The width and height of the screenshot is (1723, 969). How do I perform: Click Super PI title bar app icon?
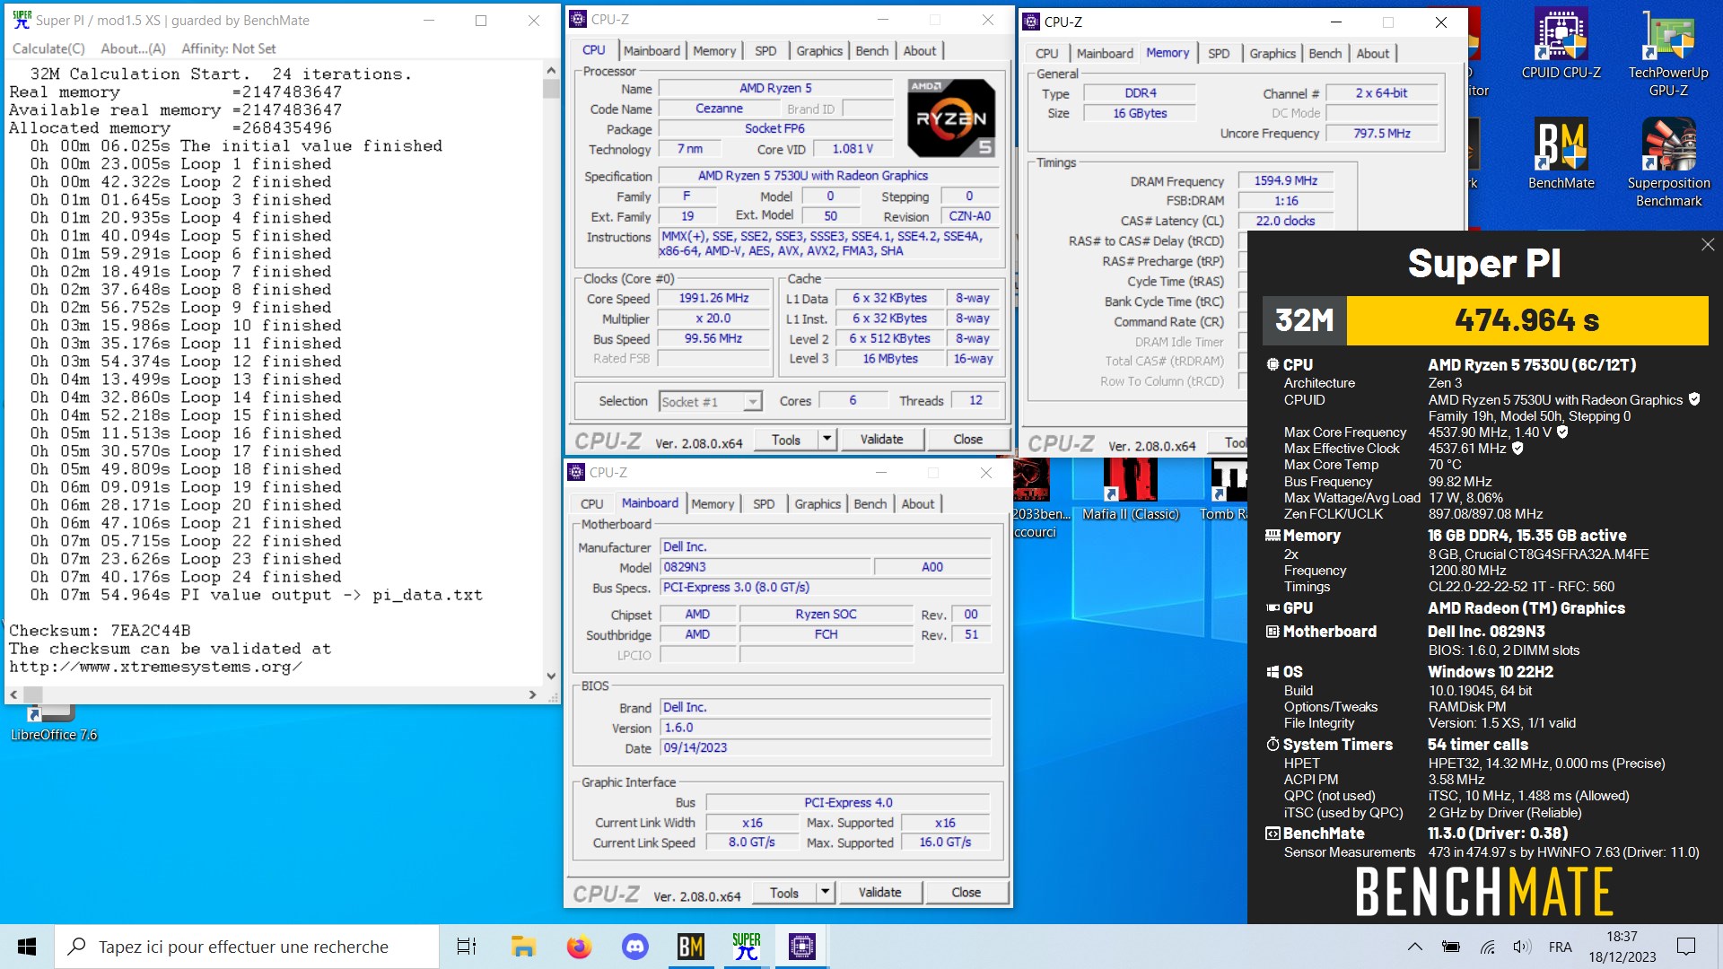coord(21,20)
